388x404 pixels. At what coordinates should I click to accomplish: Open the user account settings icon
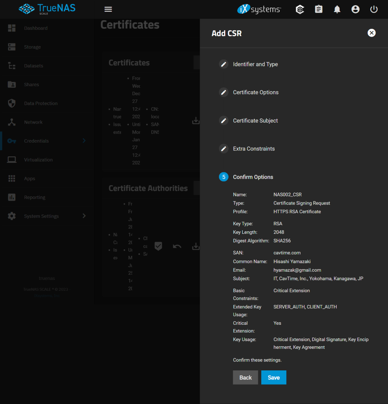tap(355, 9)
